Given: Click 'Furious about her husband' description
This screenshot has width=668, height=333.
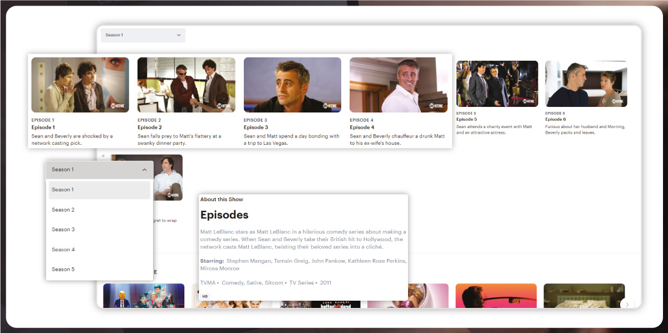Looking at the screenshot, I should pos(586,130).
